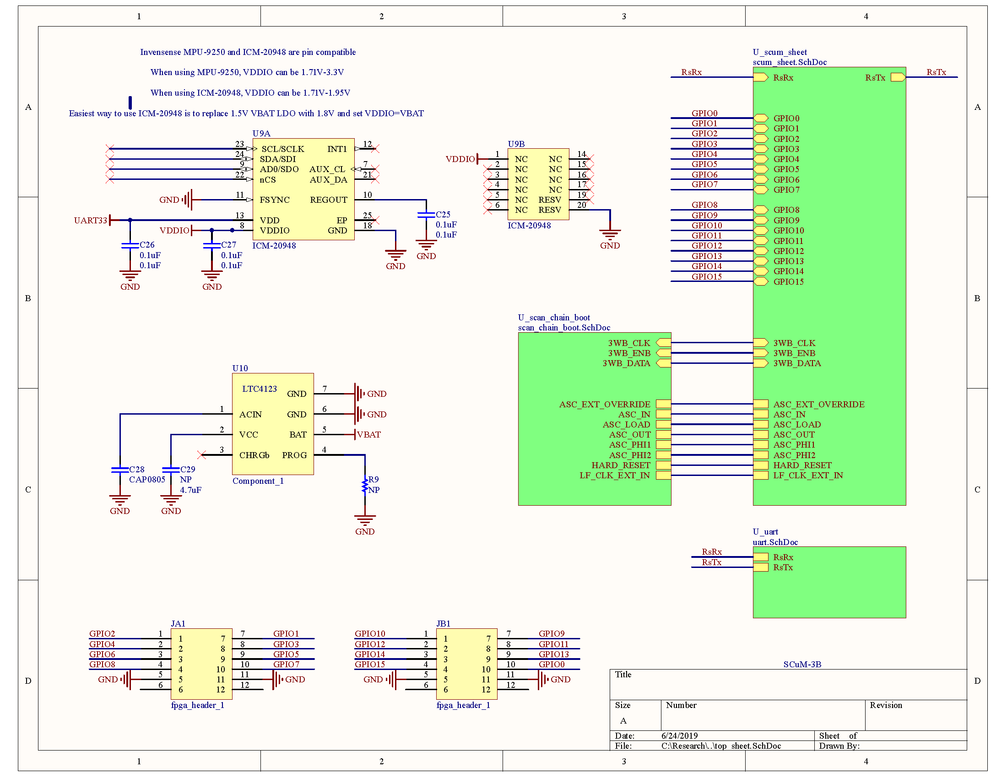Click the 'U9A' designator label
This screenshot has height=778, width=1007.
(261, 134)
